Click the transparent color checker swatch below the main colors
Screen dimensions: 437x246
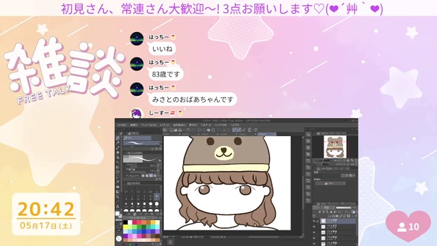click(x=119, y=221)
